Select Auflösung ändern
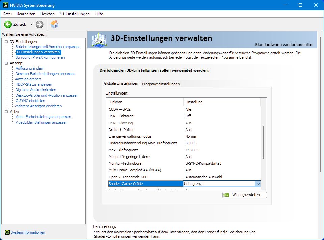Image resolution: width=324 pixels, height=240 pixels. (x=30, y=68)
